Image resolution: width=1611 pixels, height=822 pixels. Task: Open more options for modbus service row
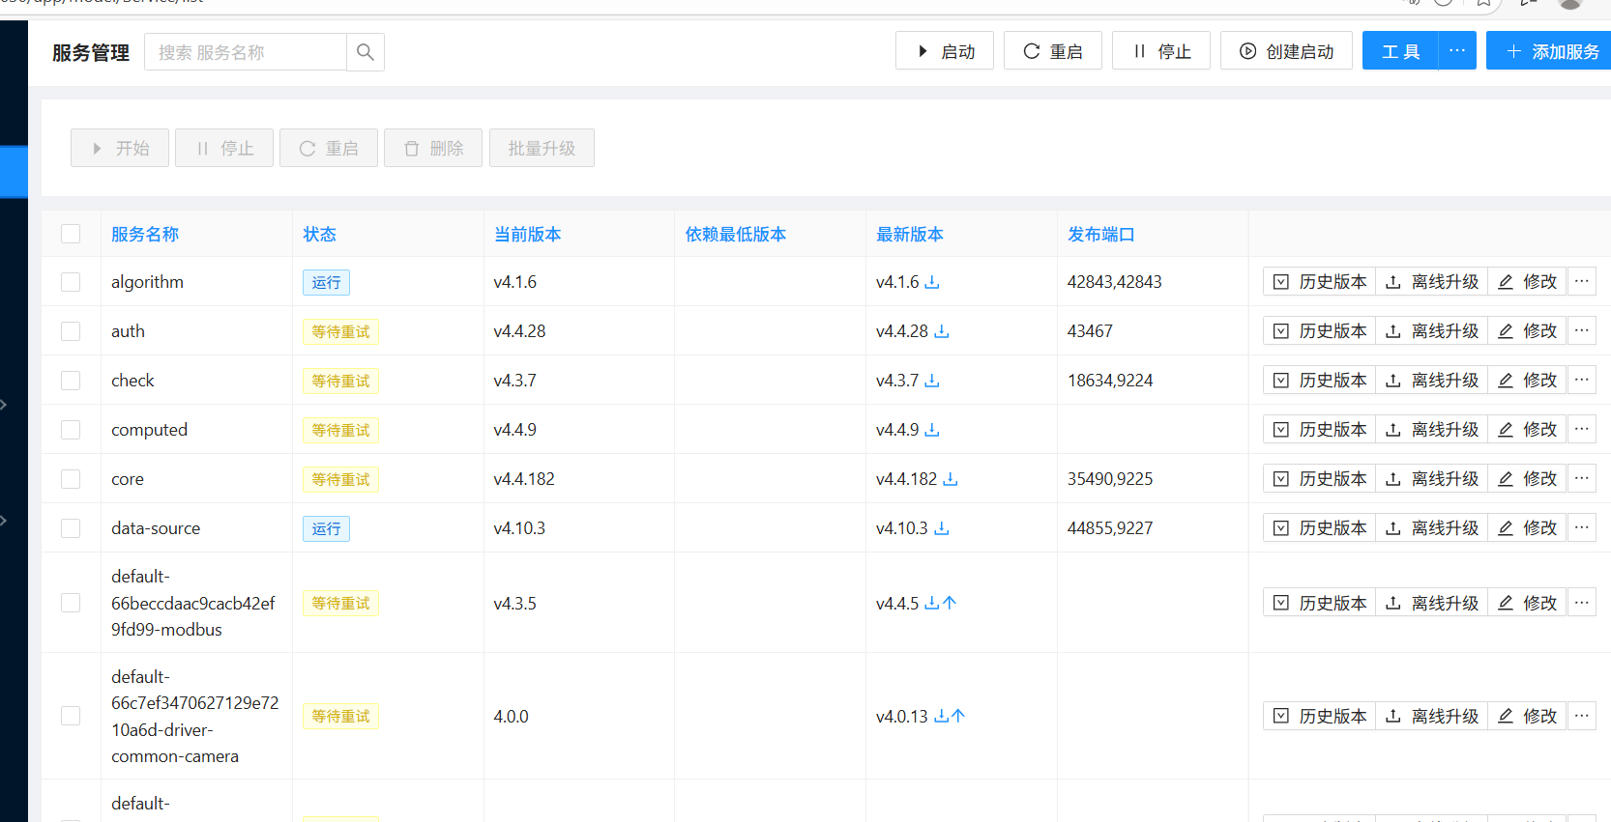pos(1582,603)
